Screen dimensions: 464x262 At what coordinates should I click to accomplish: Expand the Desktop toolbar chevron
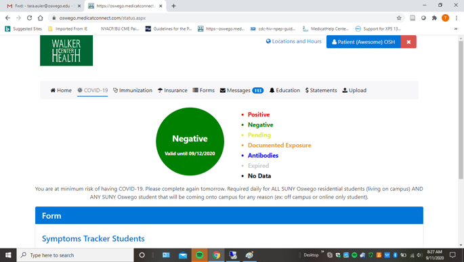point(322,252)
